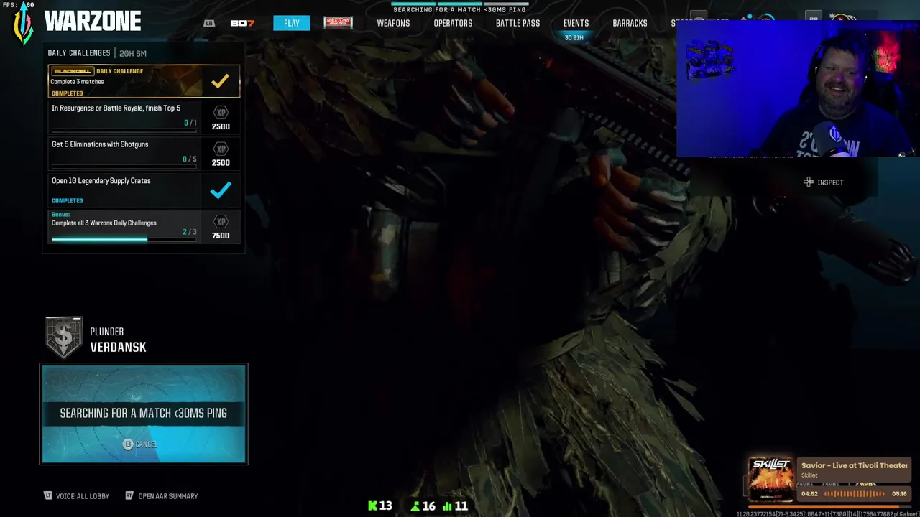
Task: Select Get 5 Eliminations with Shotguns row
Action: click(144, 154)
